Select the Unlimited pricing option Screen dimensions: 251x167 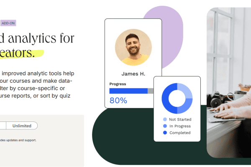22,126
